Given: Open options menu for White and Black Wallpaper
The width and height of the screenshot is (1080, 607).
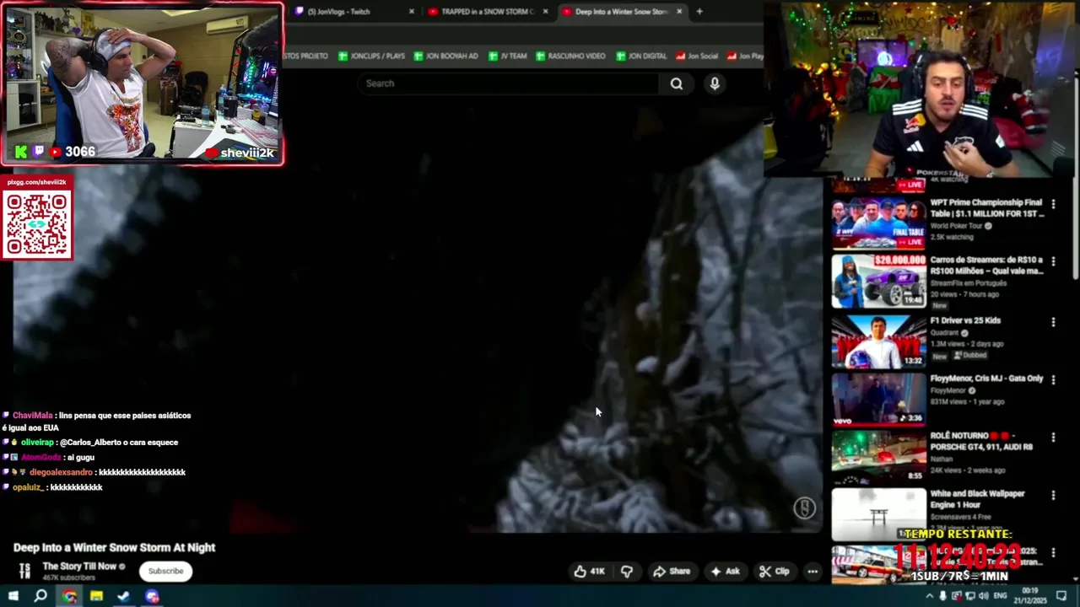Looking at the screenshot, I should [x=1053, y=496].
